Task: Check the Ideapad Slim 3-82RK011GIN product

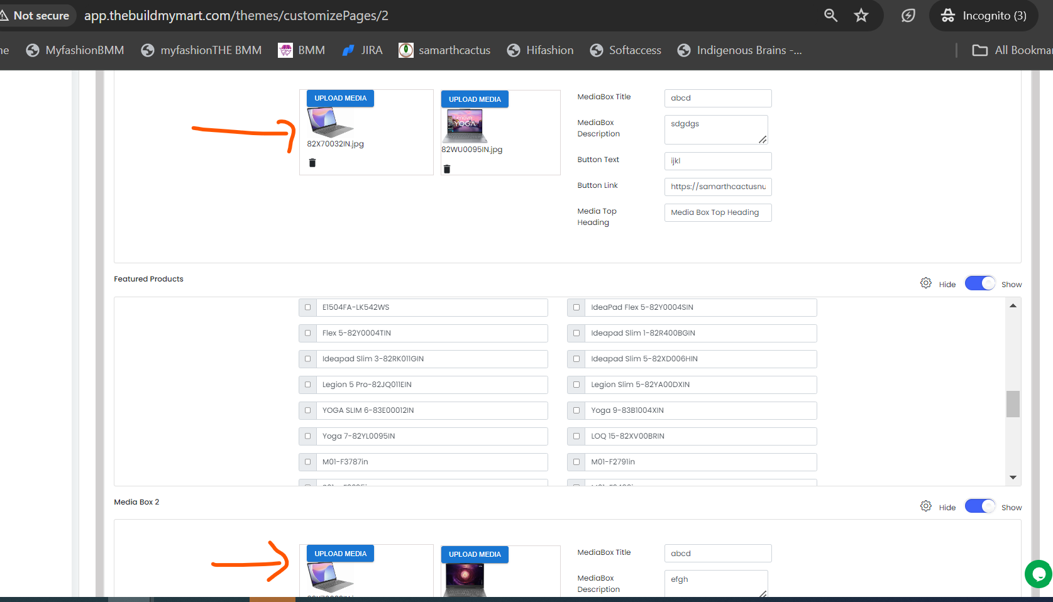Action: 307,359
